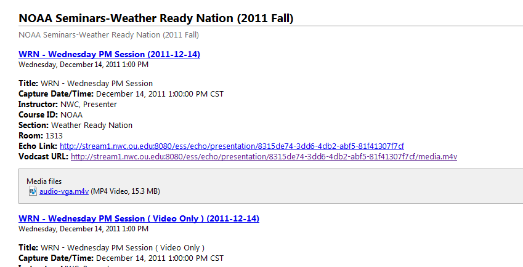Click the Capture Date/Time line of Video Only entry
Screen dimensions: 523x267
(121, 258)
